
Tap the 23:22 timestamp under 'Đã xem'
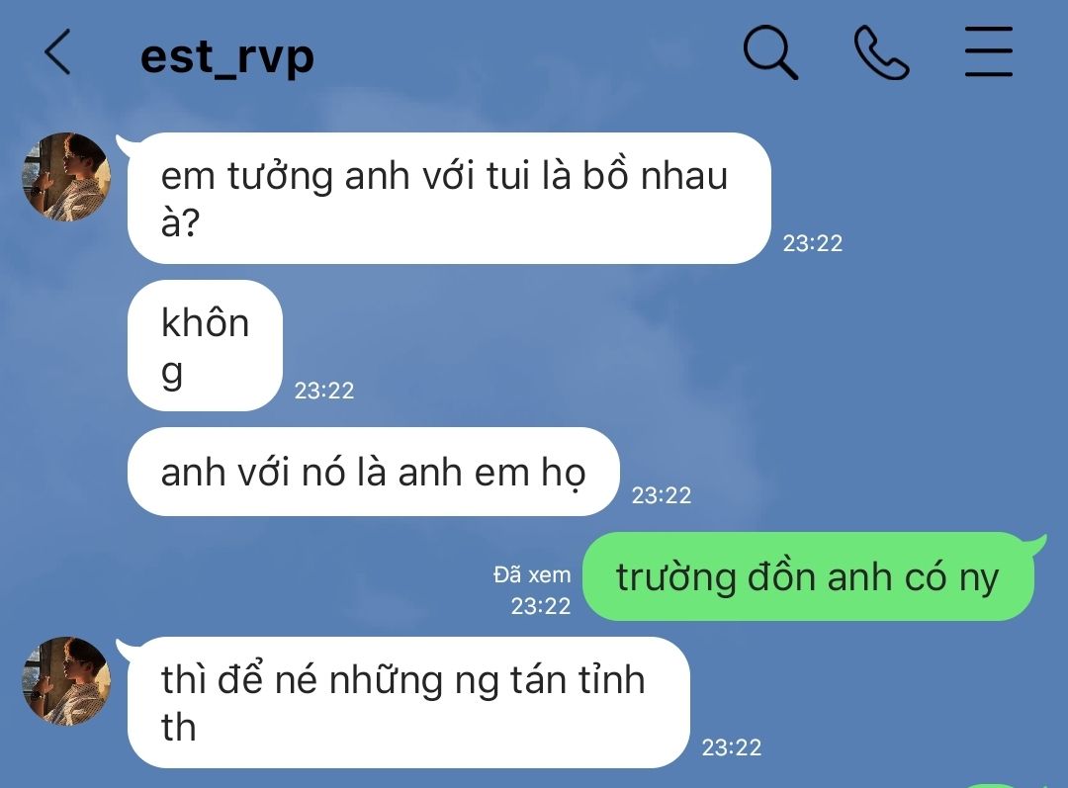(541, 605)
